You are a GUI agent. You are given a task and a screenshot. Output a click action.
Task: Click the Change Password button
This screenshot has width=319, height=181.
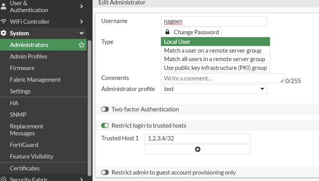tap(191, 32)
